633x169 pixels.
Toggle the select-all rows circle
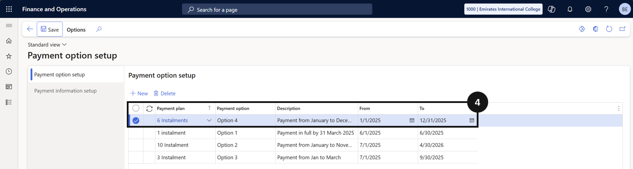click(x=136, y=108)
